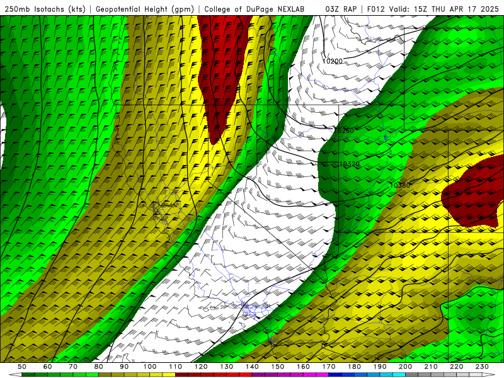Screen dimensions: 504x378
Task: Click the '60' value on the color scale
Action: coord(47,367)
